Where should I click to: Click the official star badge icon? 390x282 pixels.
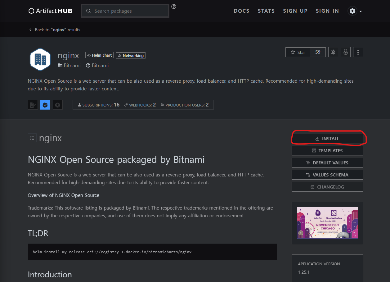point(58,105)
